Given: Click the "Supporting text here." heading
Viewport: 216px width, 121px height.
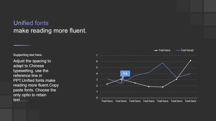Looking at the screenshot, I should 28,55.
